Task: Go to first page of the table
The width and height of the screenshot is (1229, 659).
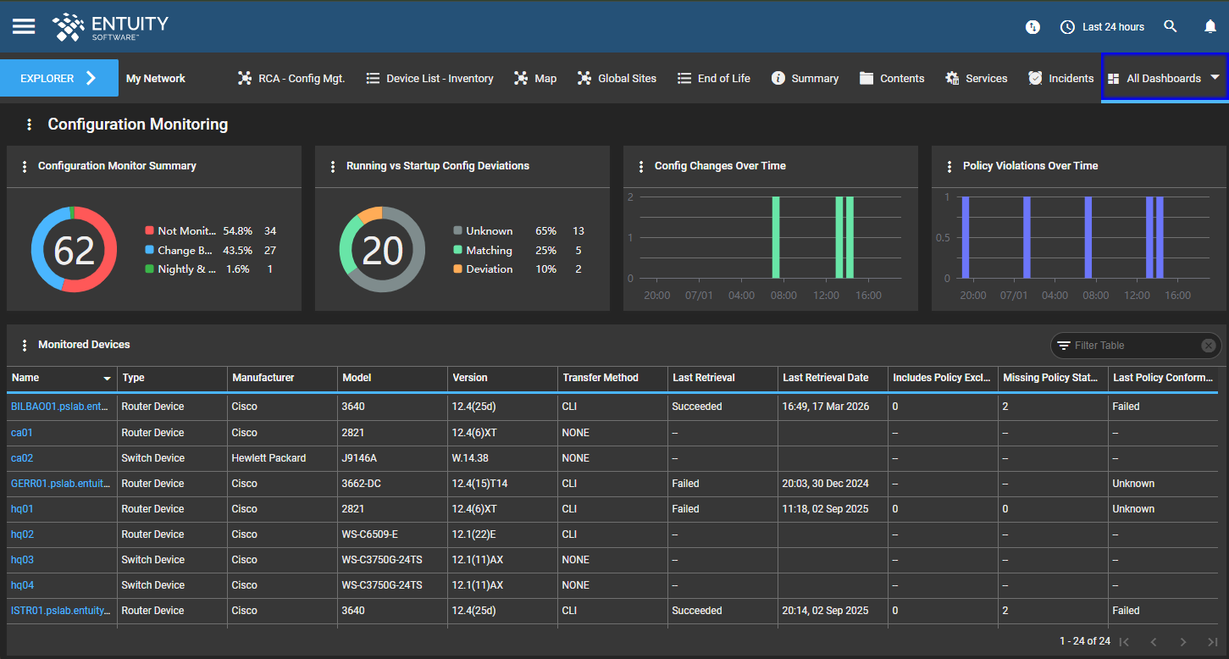Action: (1124, 642)
